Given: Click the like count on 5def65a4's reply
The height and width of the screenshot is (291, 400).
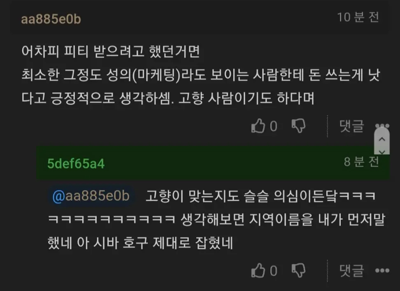Looking at the screenshot, I should (x=274, y=270).
